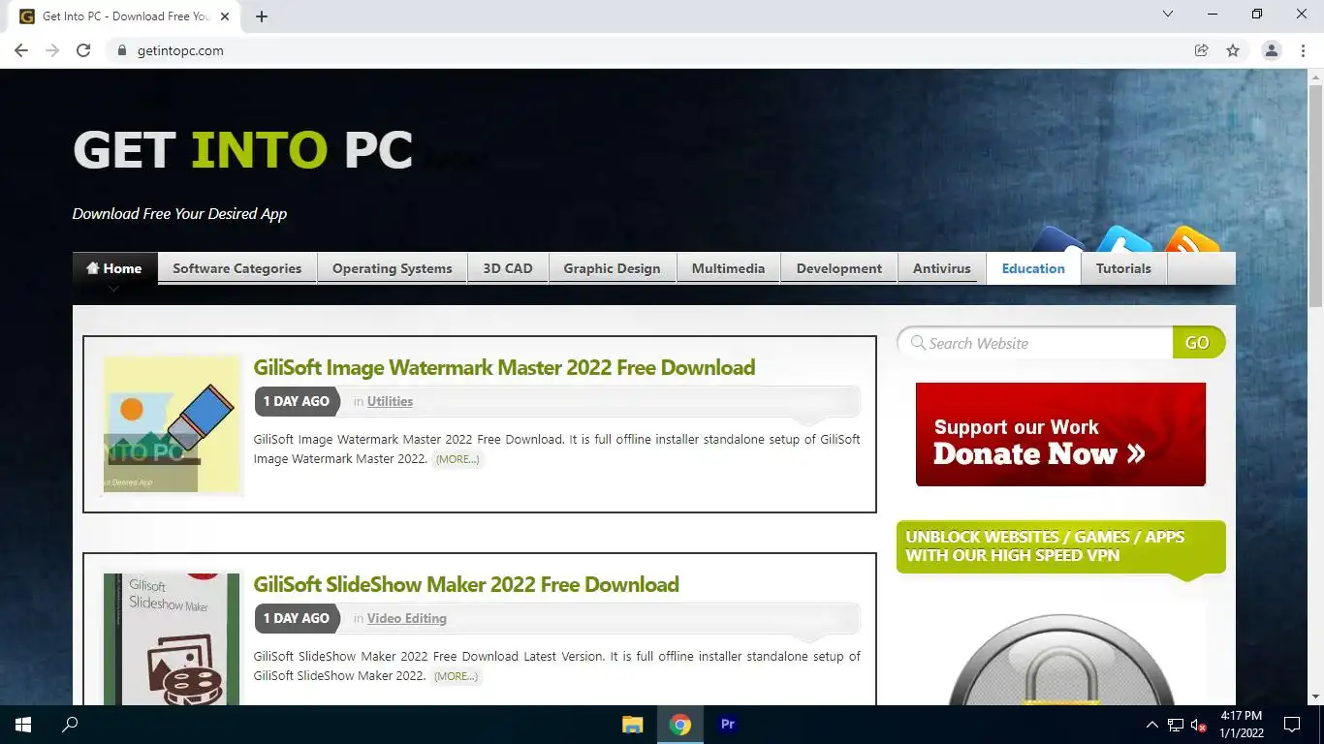Open the Multimedia menu item
Screen dimensions: 1324x744
click(728, 268)
